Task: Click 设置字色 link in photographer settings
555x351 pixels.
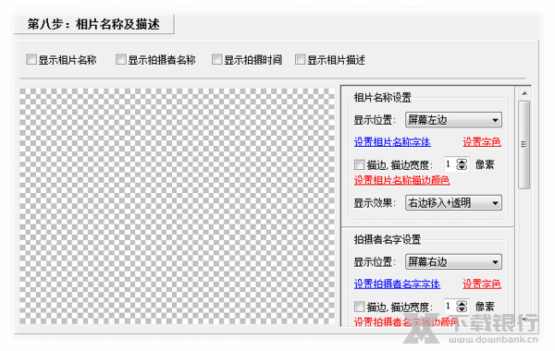Action: (482, 284)
